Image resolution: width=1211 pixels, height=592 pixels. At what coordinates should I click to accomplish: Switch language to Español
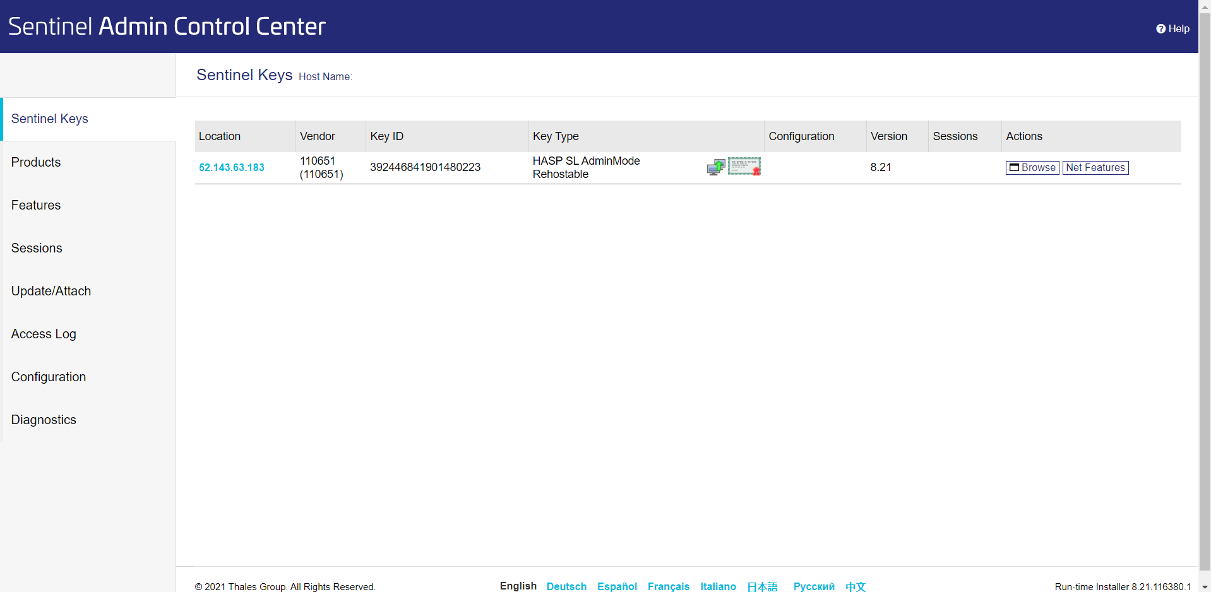tap(617, 586)
